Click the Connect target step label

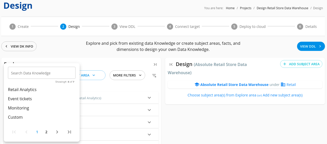tap(187, 27)
